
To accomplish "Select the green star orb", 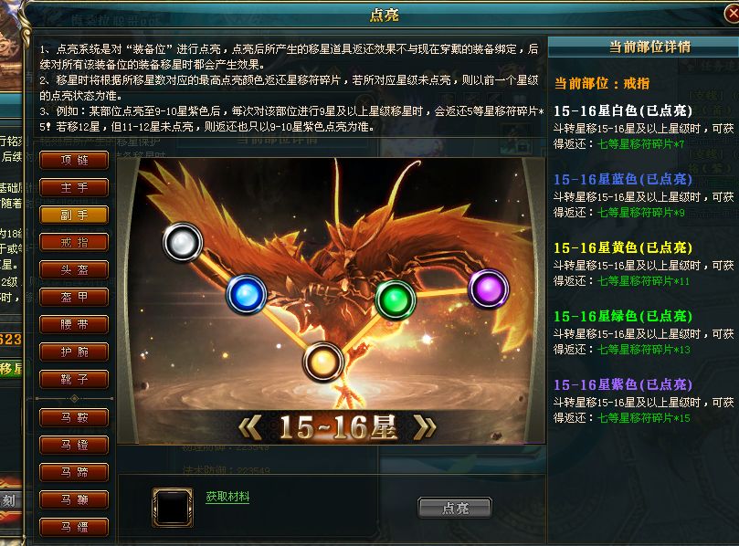I will (396, 299).
